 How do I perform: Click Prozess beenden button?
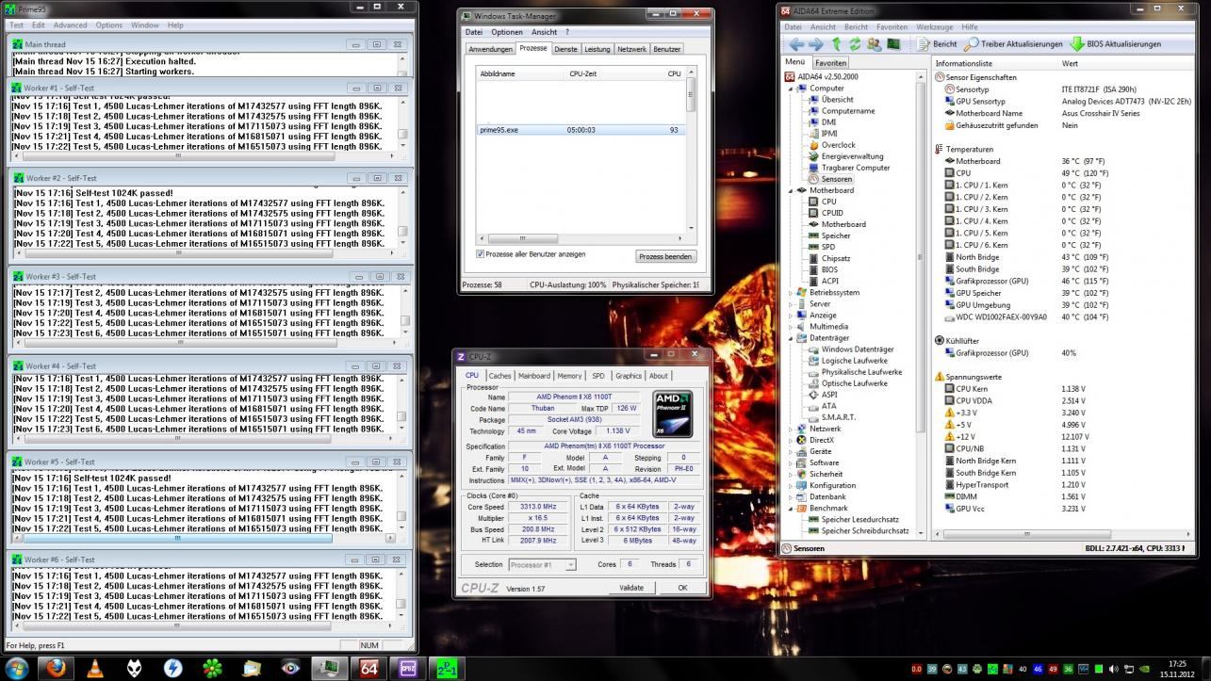point(666,256)
